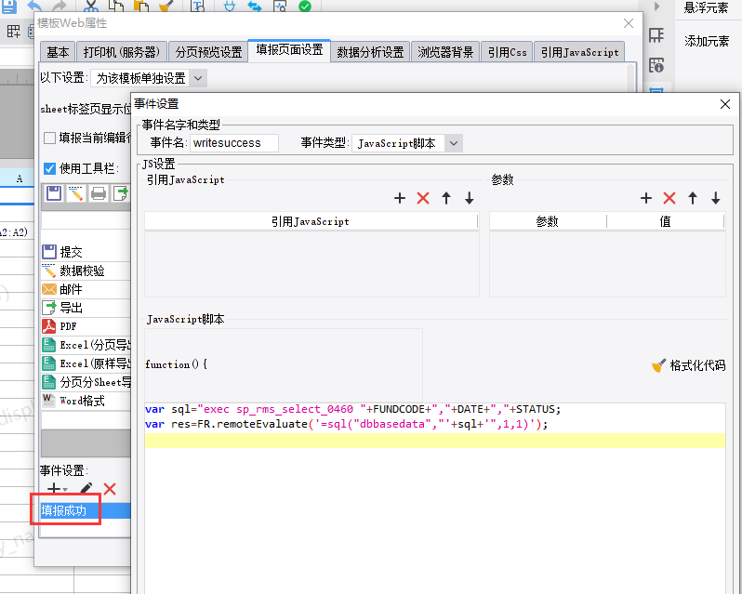742x594 pixels.
Task: Click the printer icon in toolbar preview
Action: click(x=99, y=193)
